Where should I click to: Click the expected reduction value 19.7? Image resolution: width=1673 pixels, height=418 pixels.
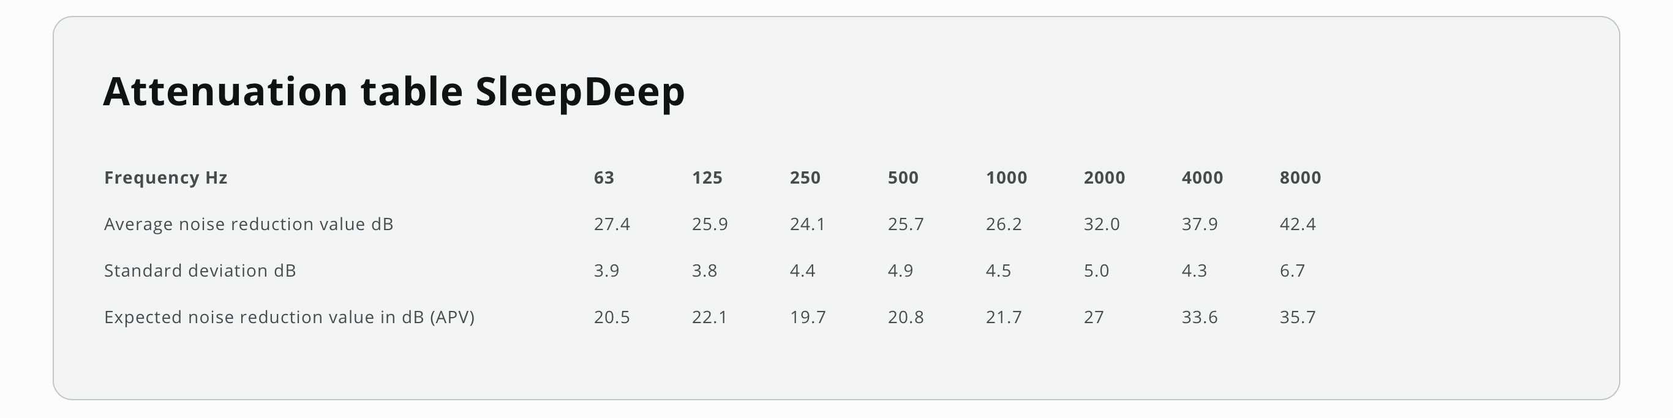(x=808, y=318)
